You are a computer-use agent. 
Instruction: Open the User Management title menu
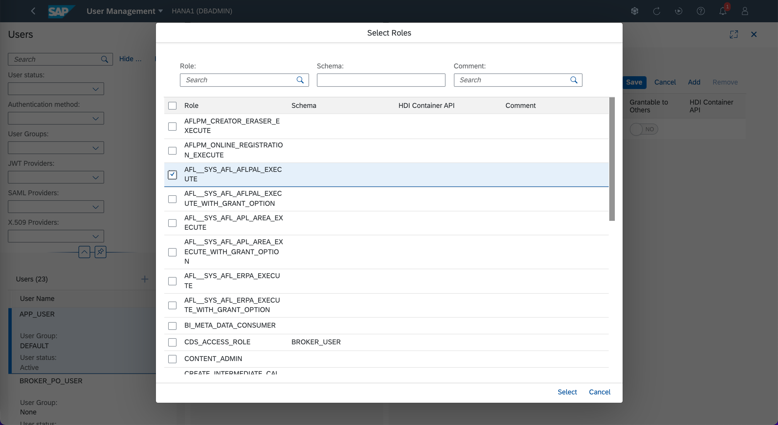[124, 11]
